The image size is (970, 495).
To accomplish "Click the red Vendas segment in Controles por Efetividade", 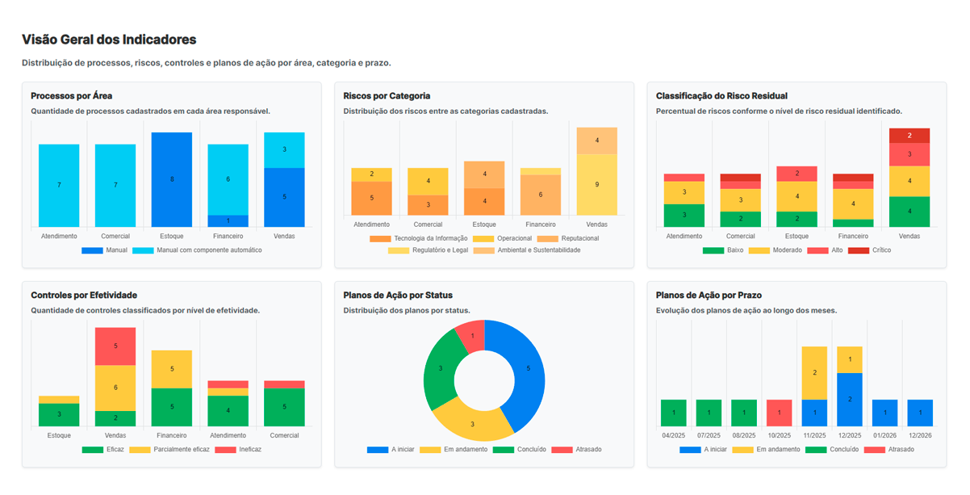I will pyautogui.click(x=115, y=346).
